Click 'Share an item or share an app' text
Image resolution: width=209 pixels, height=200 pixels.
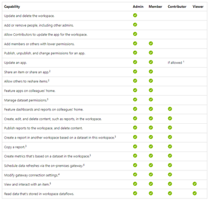click(x=27, y=72)
